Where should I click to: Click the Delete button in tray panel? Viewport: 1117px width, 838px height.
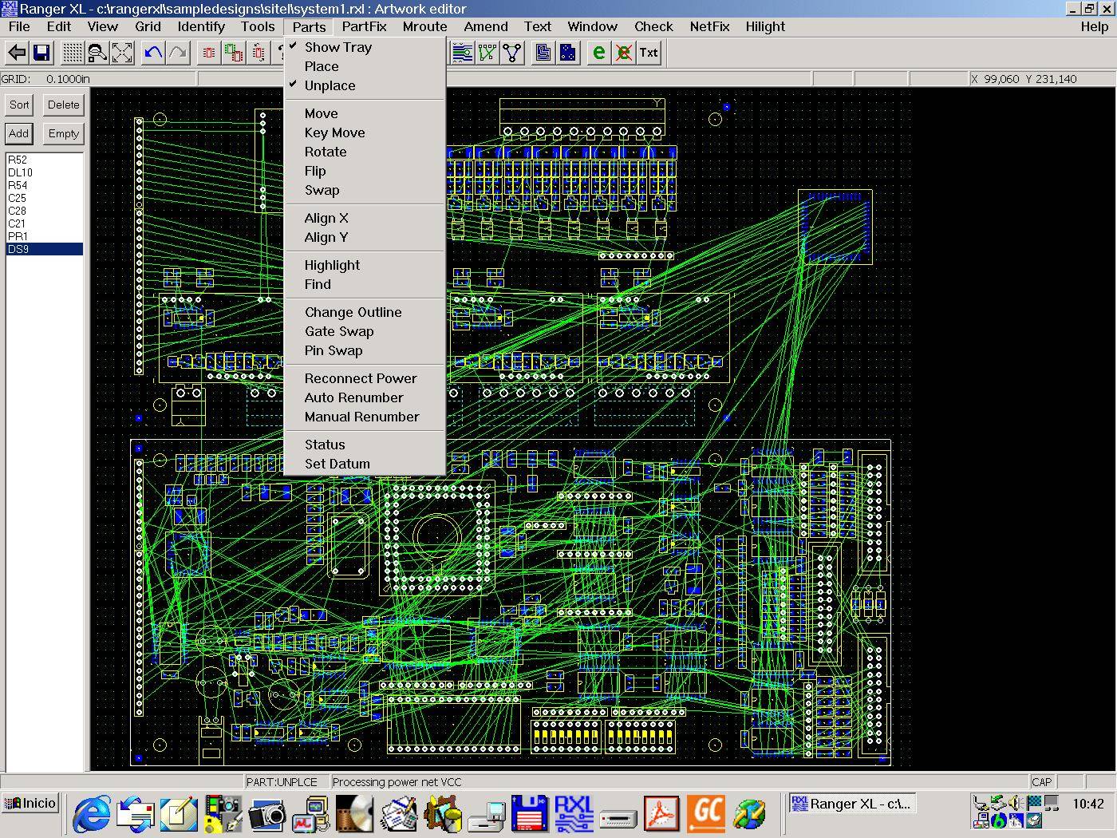[x=63, y=105]
